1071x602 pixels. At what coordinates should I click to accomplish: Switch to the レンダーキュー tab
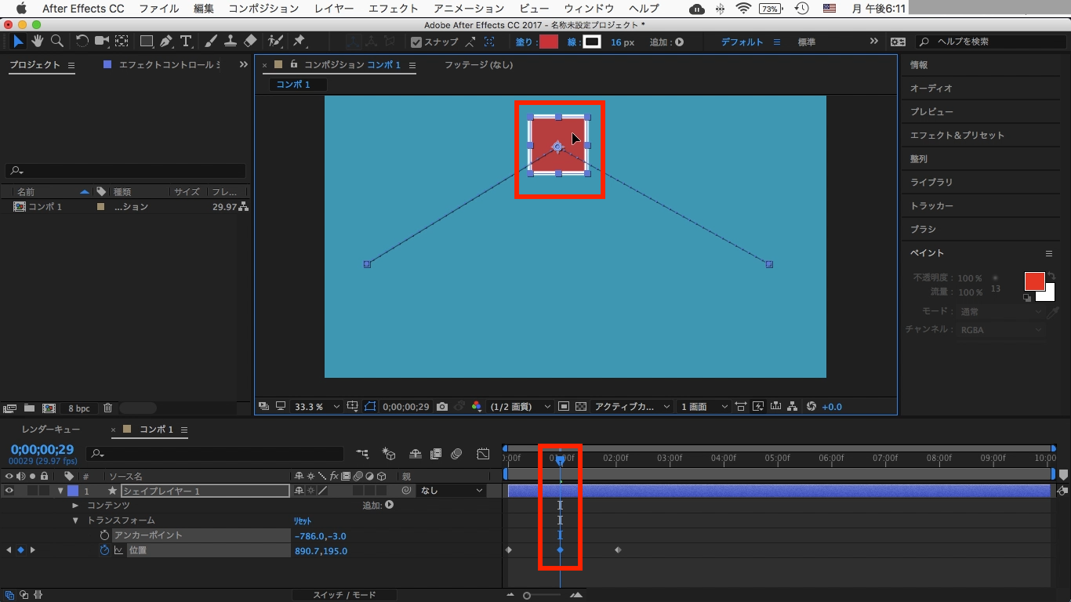(50, 430)
